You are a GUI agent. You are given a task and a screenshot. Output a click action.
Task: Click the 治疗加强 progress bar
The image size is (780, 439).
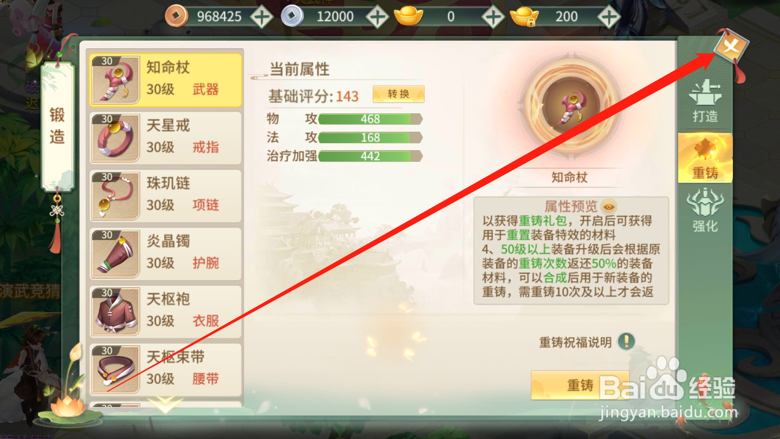(x=370, y=156)
